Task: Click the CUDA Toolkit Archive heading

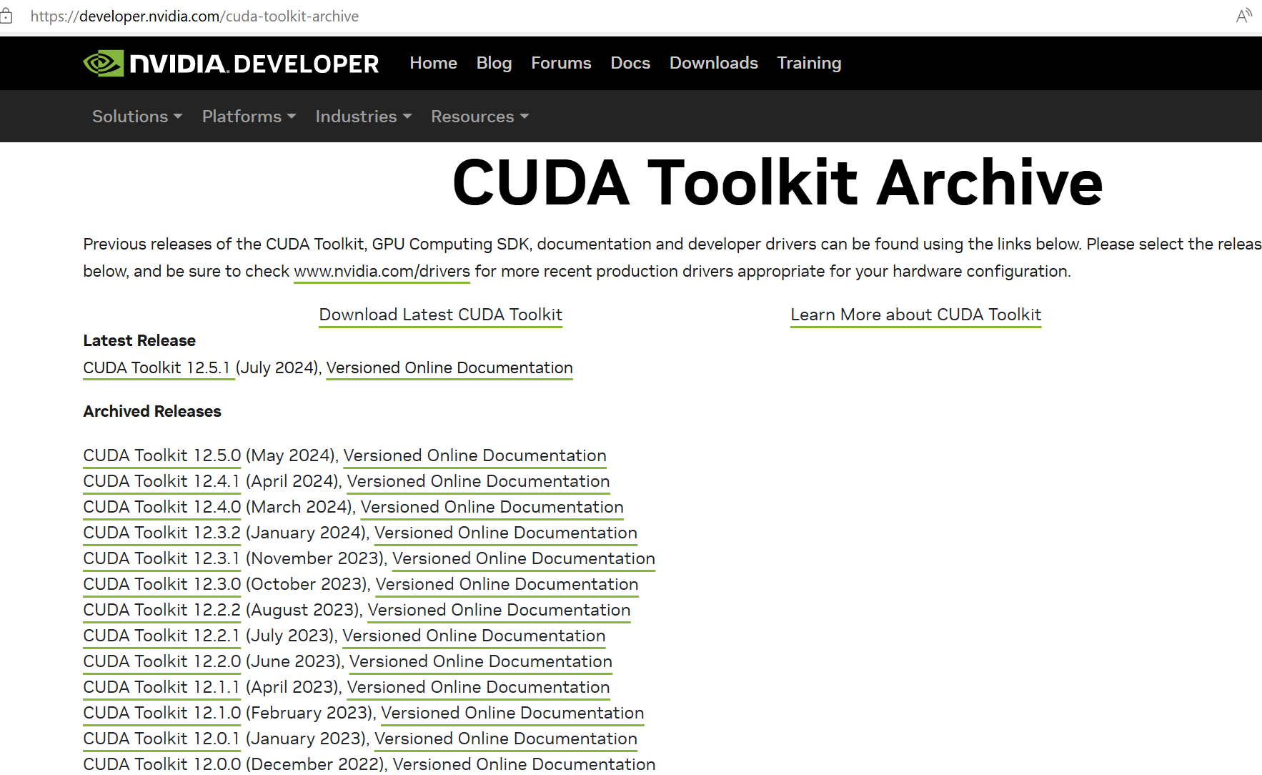Action: click(777, 183)
